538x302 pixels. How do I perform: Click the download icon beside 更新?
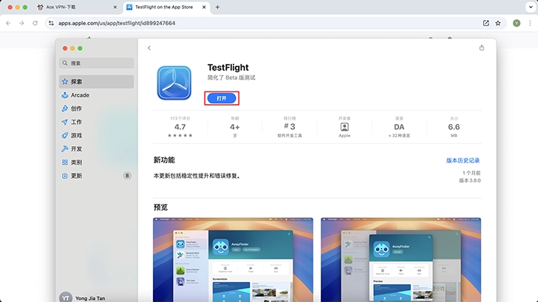coord(65,176)
